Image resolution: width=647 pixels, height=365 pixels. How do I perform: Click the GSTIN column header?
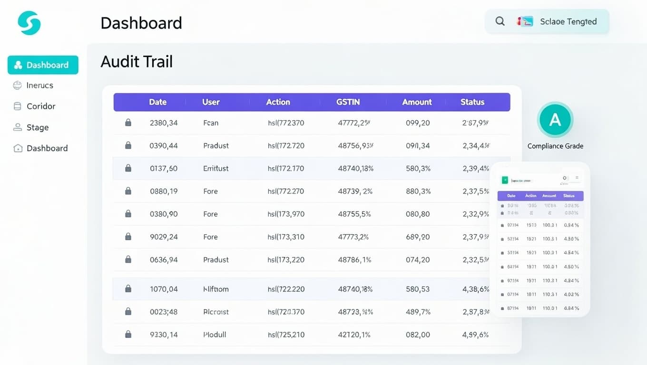click(x=348, y=102)
